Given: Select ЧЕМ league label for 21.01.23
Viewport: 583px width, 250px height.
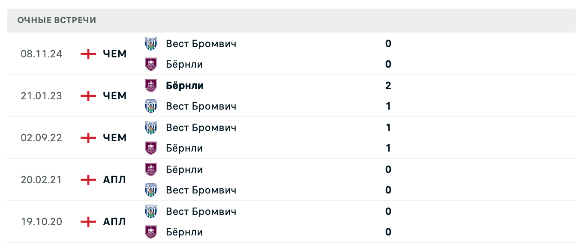Looking at the screenshot, I should 115,96.
